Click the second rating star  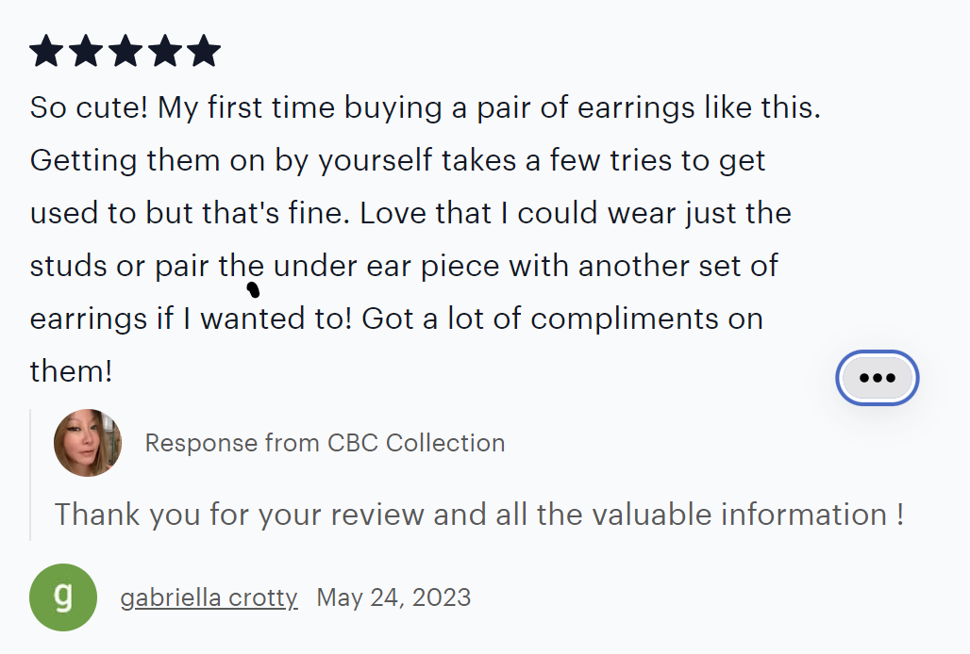pos(86,51)
